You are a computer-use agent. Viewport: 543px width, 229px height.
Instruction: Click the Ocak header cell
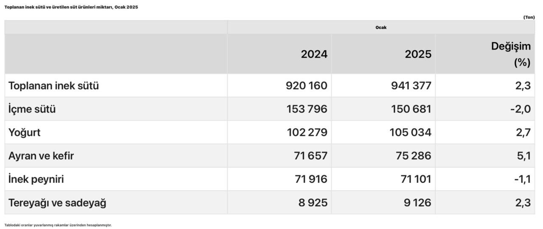(381, 28)
